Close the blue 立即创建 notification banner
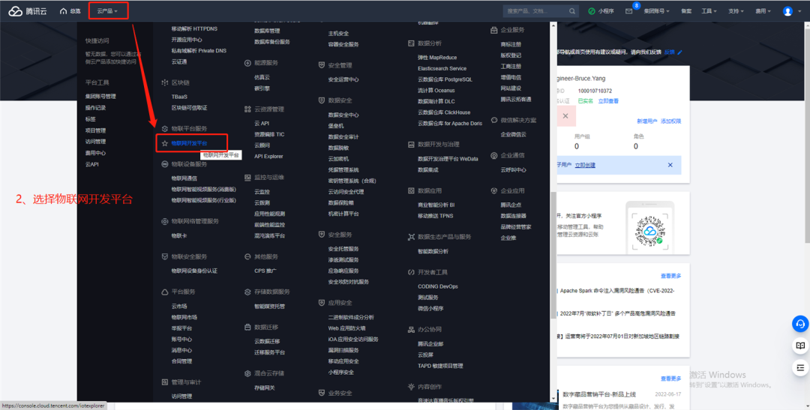The image size is (810, 410). 670,165
